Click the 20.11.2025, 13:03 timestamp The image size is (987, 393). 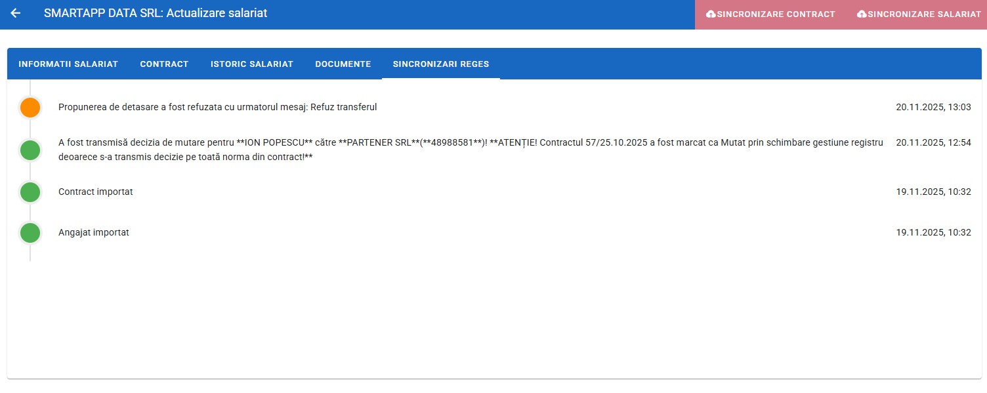[x=933, y=107]
